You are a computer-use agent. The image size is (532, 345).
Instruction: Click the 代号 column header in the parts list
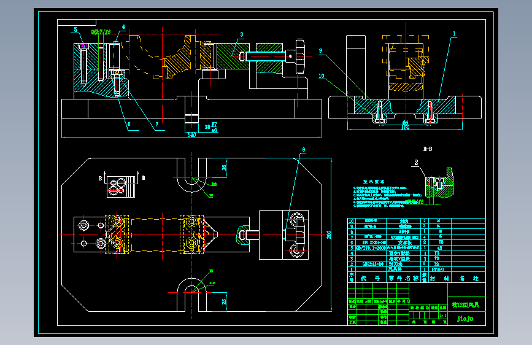[370, 279]
